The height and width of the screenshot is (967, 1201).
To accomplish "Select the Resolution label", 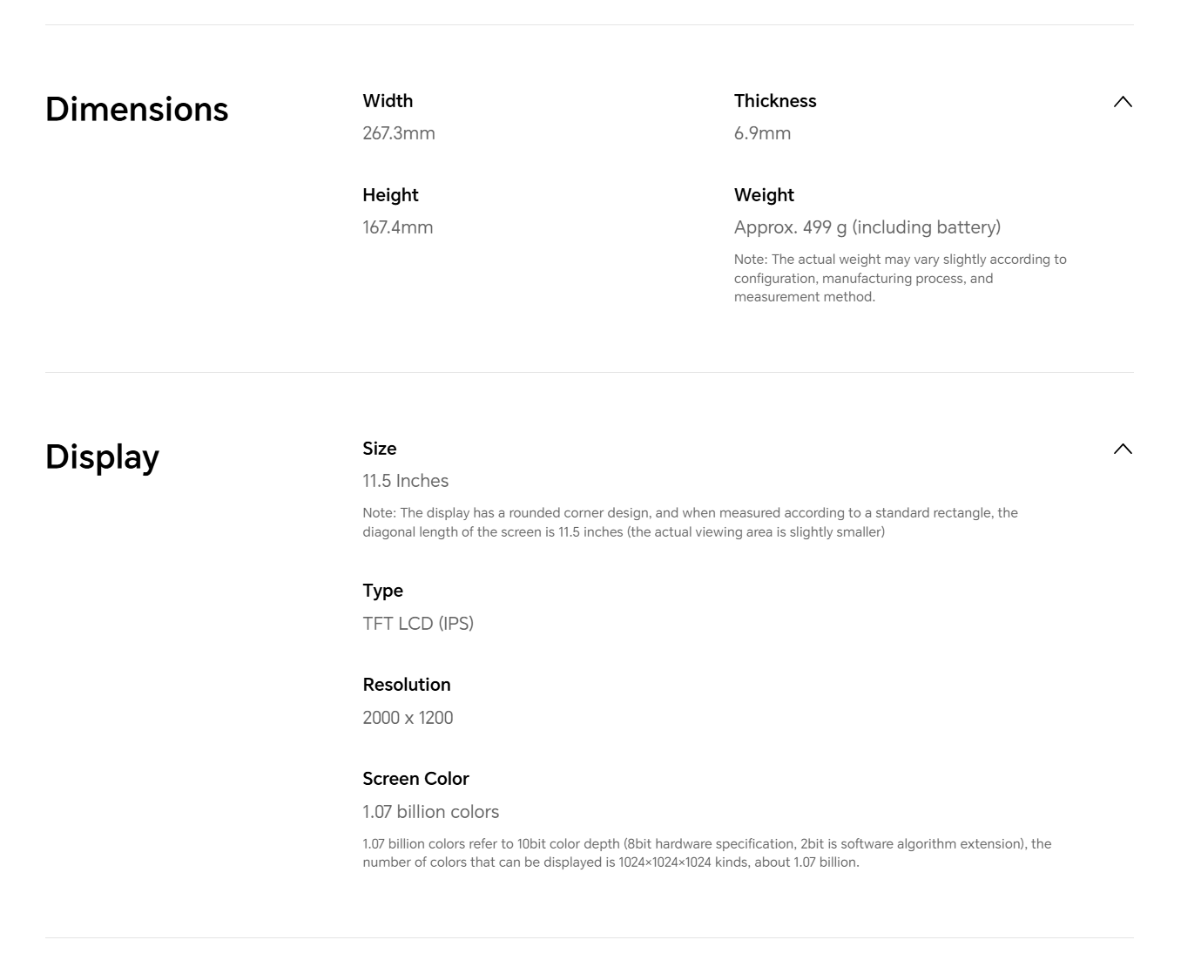I will 407,685.
